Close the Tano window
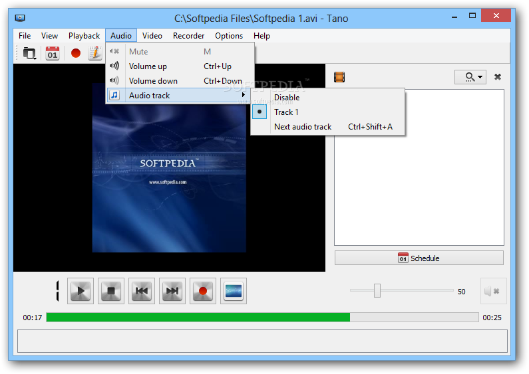Screen dimensions: 529x374 click(x=496, y=15)
